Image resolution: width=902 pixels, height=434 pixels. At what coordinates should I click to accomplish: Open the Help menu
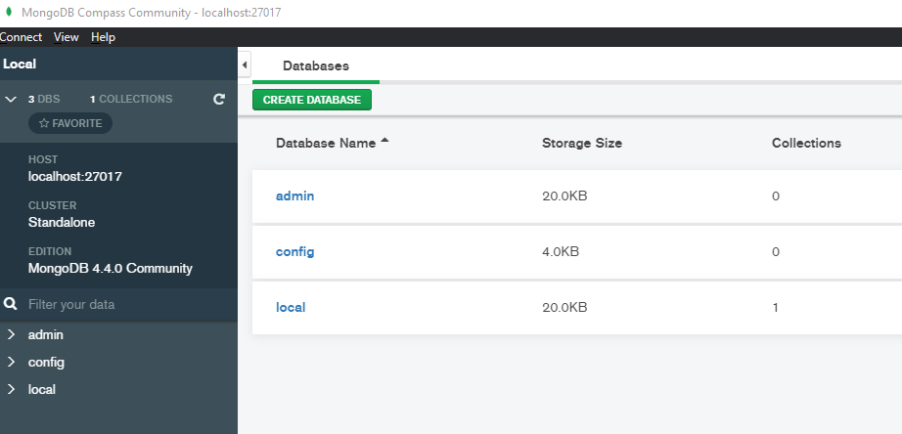(x=103, y=37)
